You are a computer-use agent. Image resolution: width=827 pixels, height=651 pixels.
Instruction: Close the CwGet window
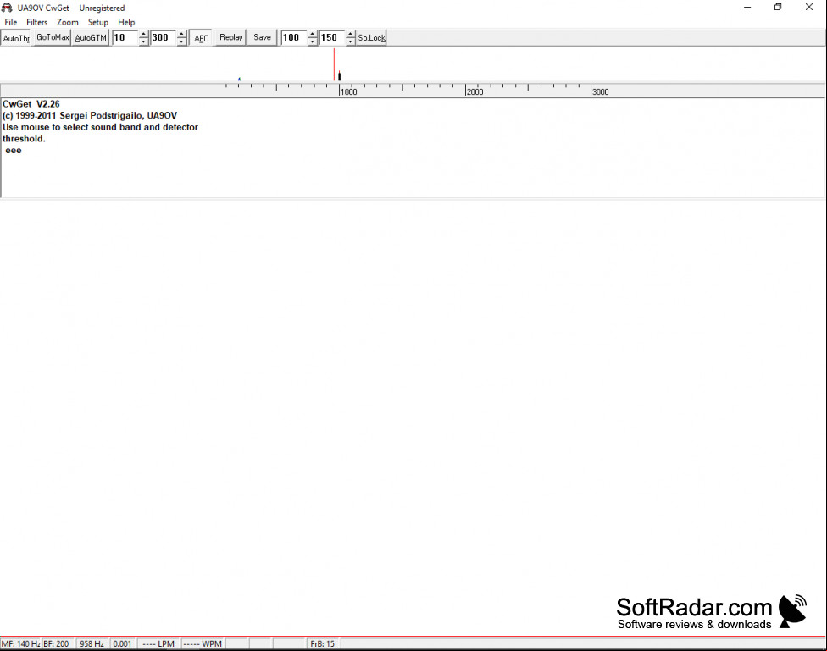[809, 8]
